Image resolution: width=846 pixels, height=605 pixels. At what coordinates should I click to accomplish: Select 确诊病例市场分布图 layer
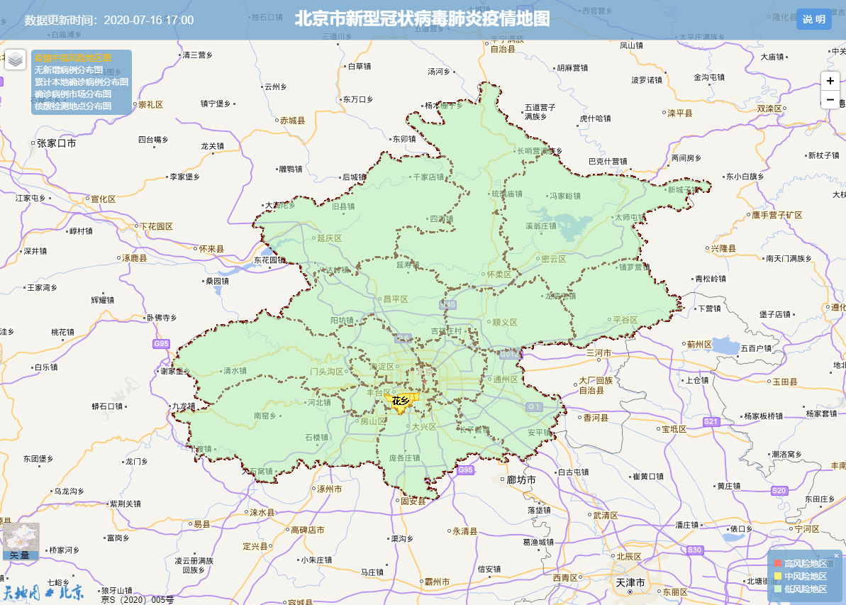point(73,94)
